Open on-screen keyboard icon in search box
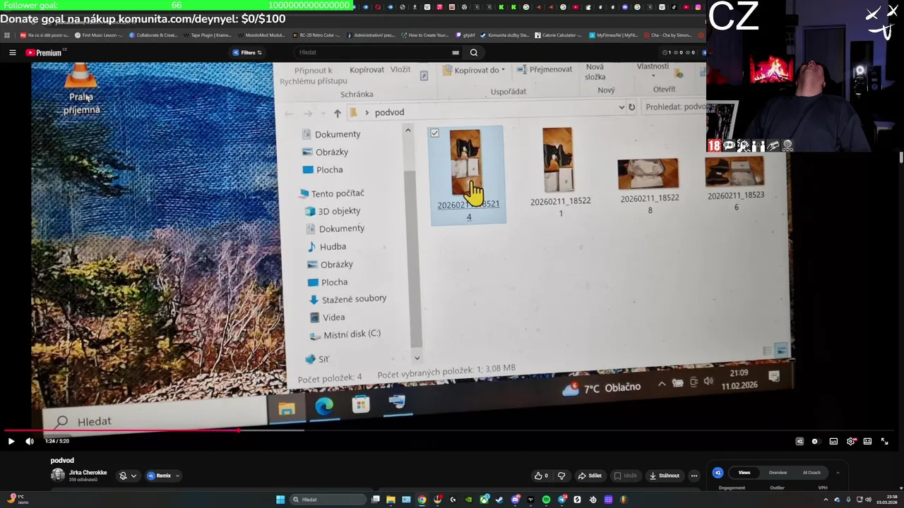The image size is (904, 508). coord(456,52)
